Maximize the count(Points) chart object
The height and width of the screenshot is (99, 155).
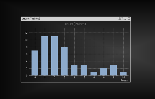pos(129,19)
